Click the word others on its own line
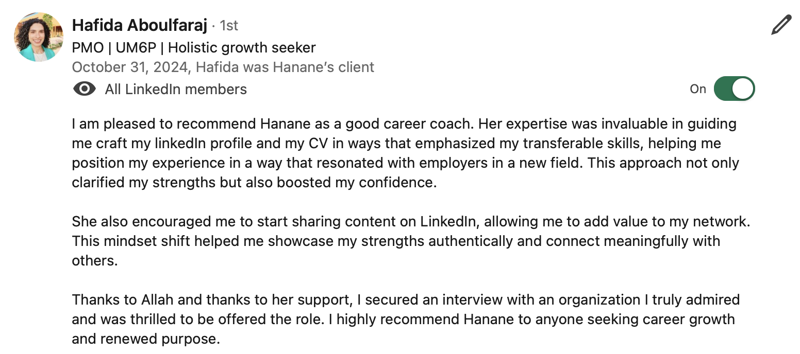Screen dimensions: 800x354 point(95,260)
